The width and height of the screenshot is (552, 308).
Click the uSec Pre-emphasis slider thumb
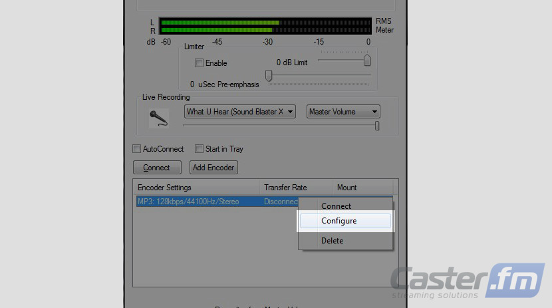269,75
